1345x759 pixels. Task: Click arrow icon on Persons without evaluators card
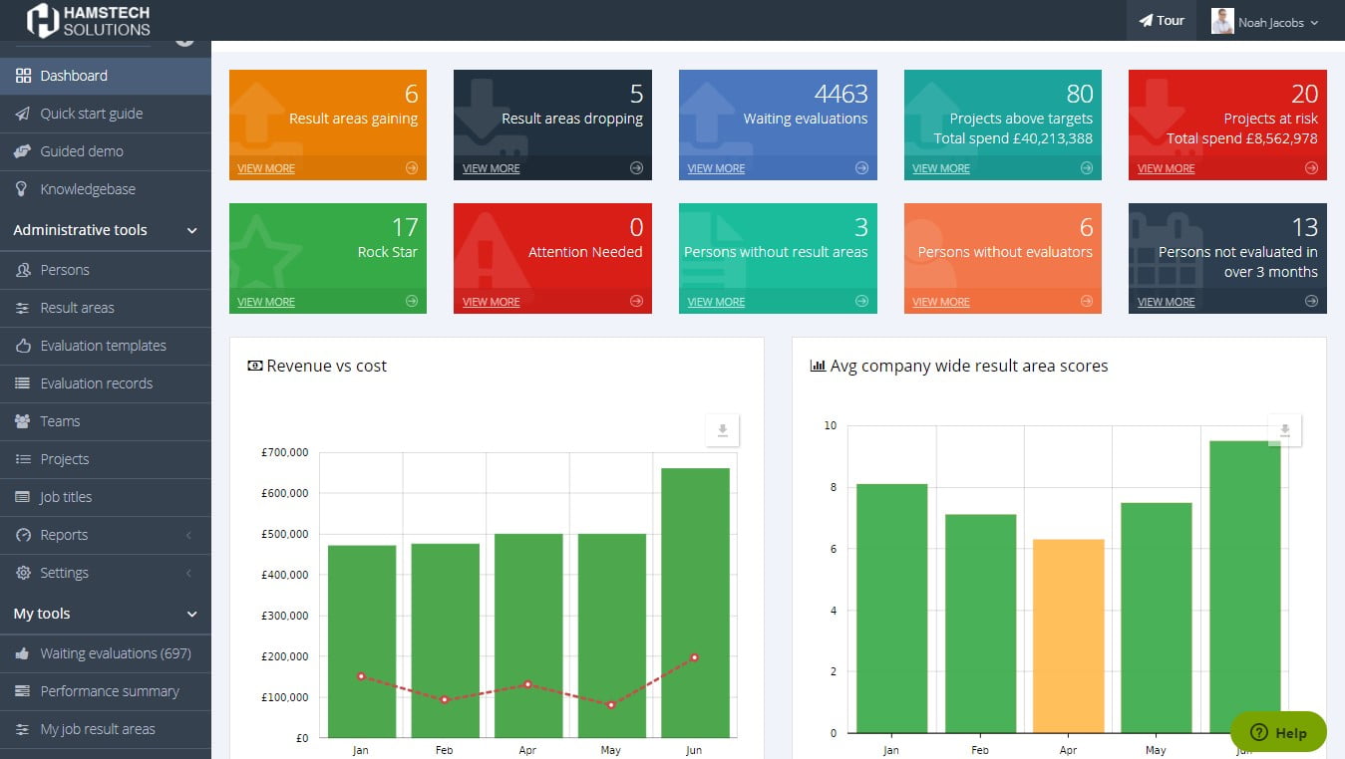click(1087, 302)
